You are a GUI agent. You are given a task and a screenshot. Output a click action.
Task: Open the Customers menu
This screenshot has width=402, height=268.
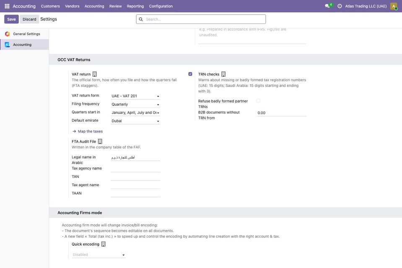(x=50, y=6)
